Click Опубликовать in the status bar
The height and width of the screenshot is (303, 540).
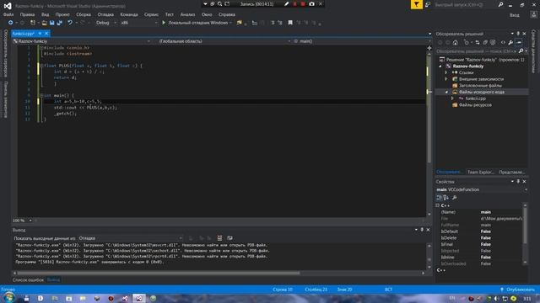[517, 290]
